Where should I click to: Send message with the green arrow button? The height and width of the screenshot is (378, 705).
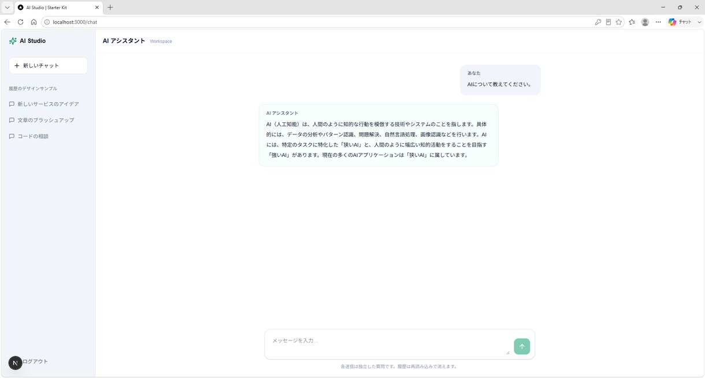coord(522,346)
